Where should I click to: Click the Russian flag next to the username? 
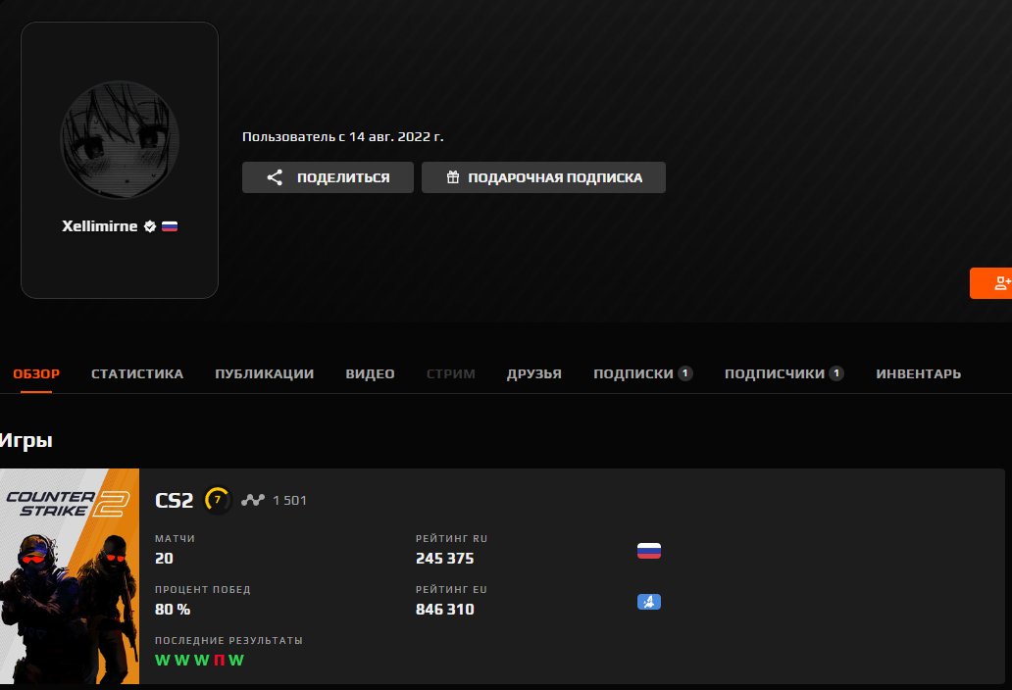coord(169,224)
